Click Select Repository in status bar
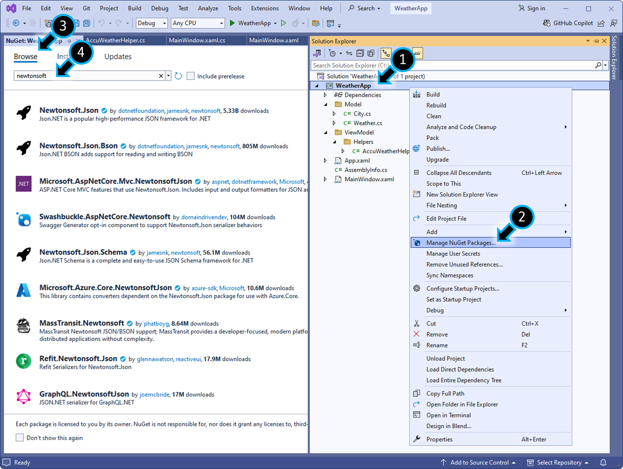Image resolution: width=623 pixels, height=469 pixels. click(558, 462)
